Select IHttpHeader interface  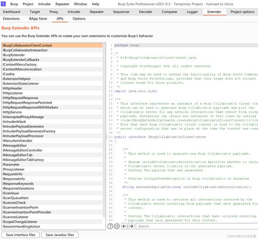coord(52,88)
